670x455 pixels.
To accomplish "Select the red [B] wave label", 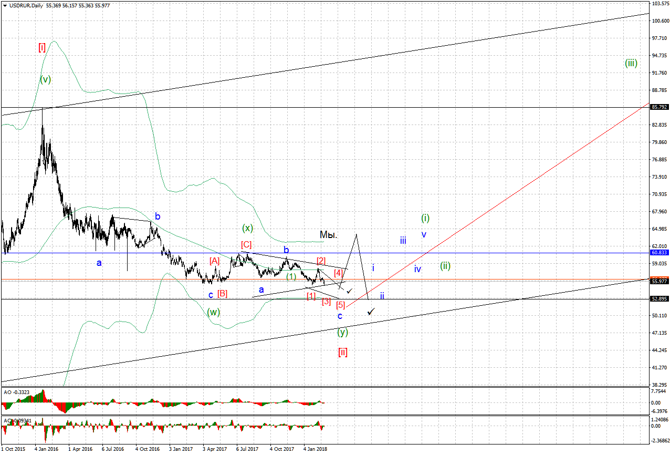I will coord(222,293).
